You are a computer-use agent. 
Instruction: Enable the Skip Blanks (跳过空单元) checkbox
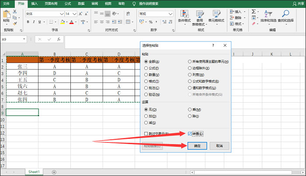(x=146, y=133)
